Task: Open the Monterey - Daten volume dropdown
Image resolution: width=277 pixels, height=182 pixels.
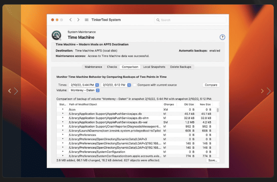Action: click(84, 90)
